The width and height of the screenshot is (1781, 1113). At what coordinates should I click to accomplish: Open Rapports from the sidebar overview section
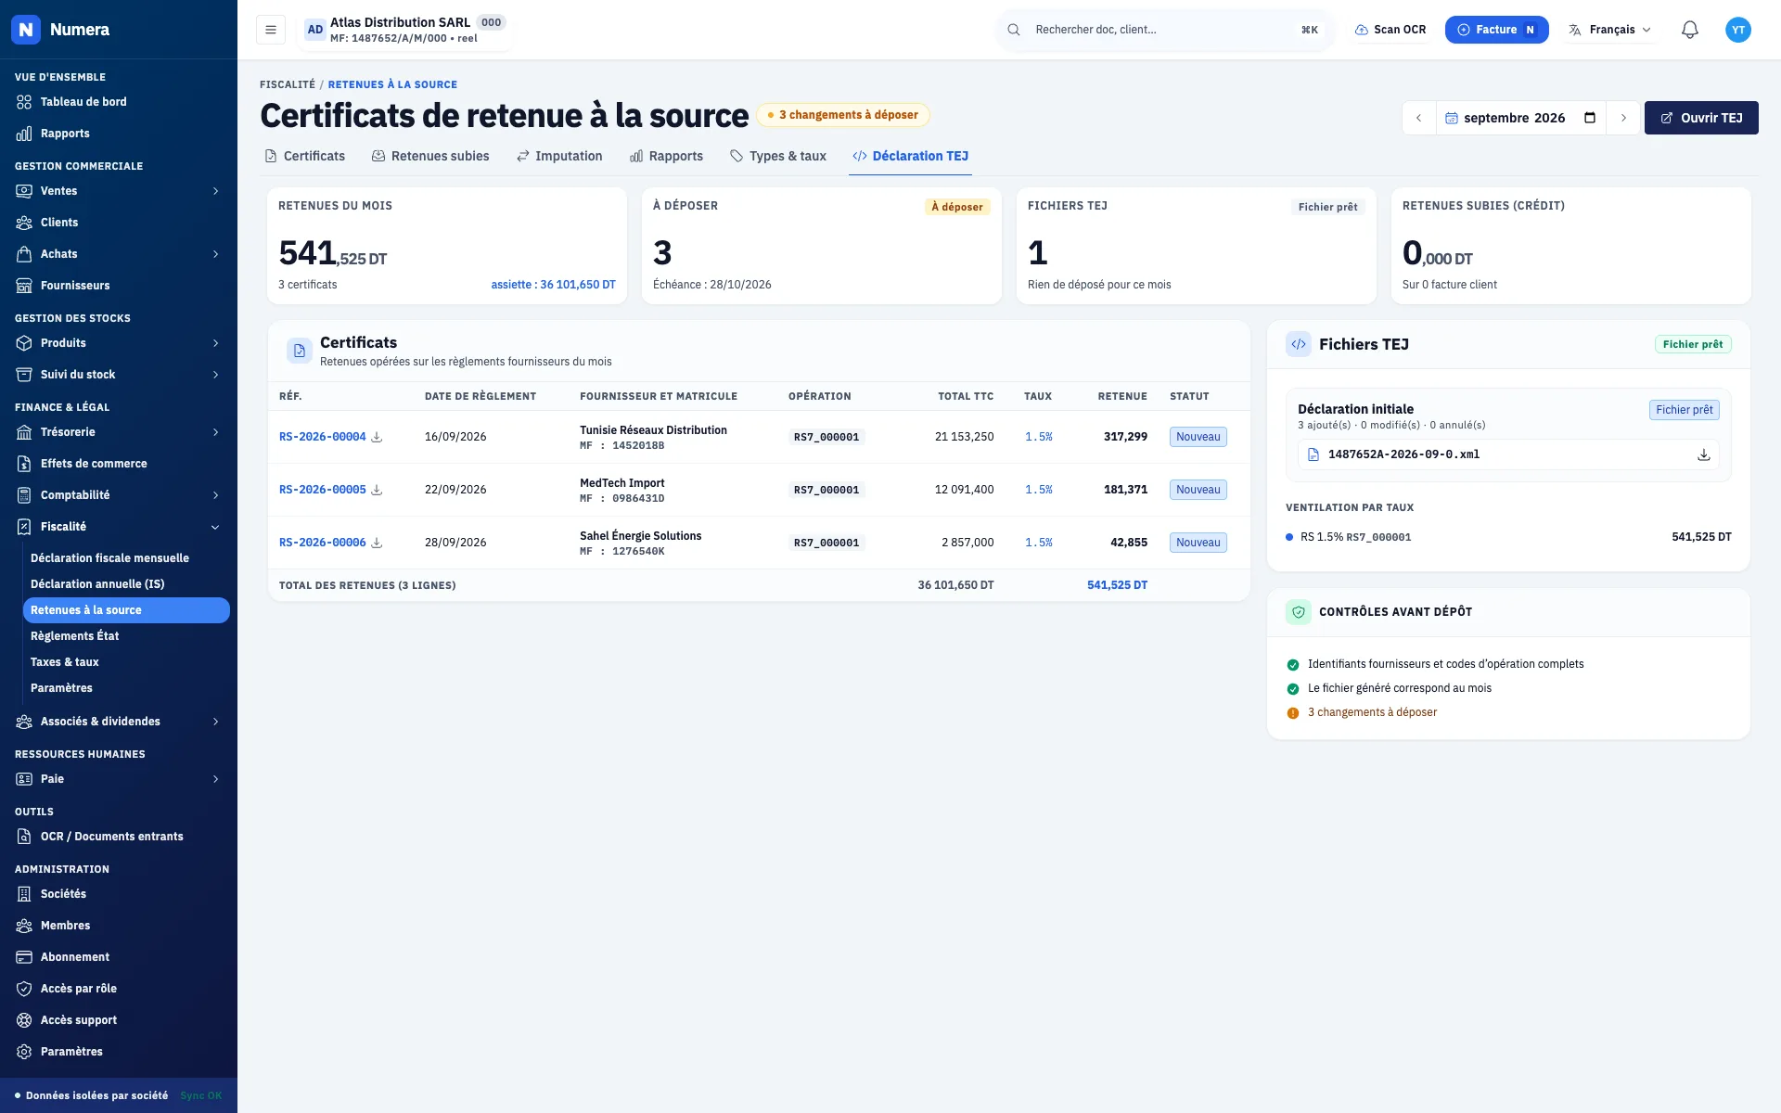(119, 134)
